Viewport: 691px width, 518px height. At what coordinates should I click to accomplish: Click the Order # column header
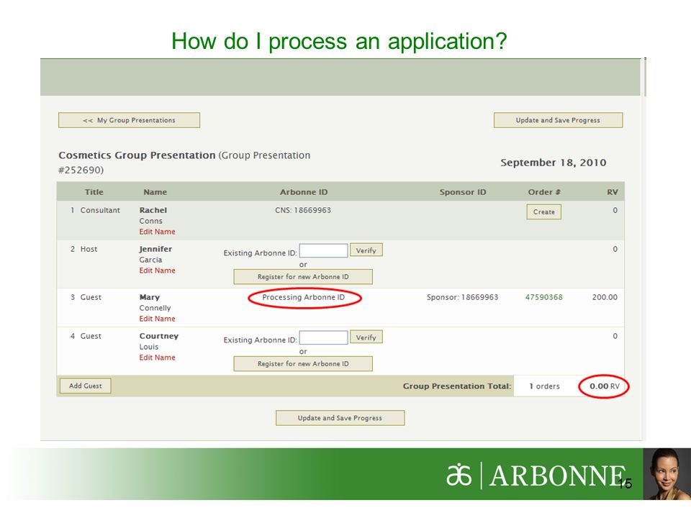tap(544, 192)
